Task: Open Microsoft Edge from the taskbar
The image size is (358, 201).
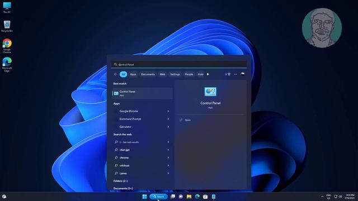Action: click(197, 197)
